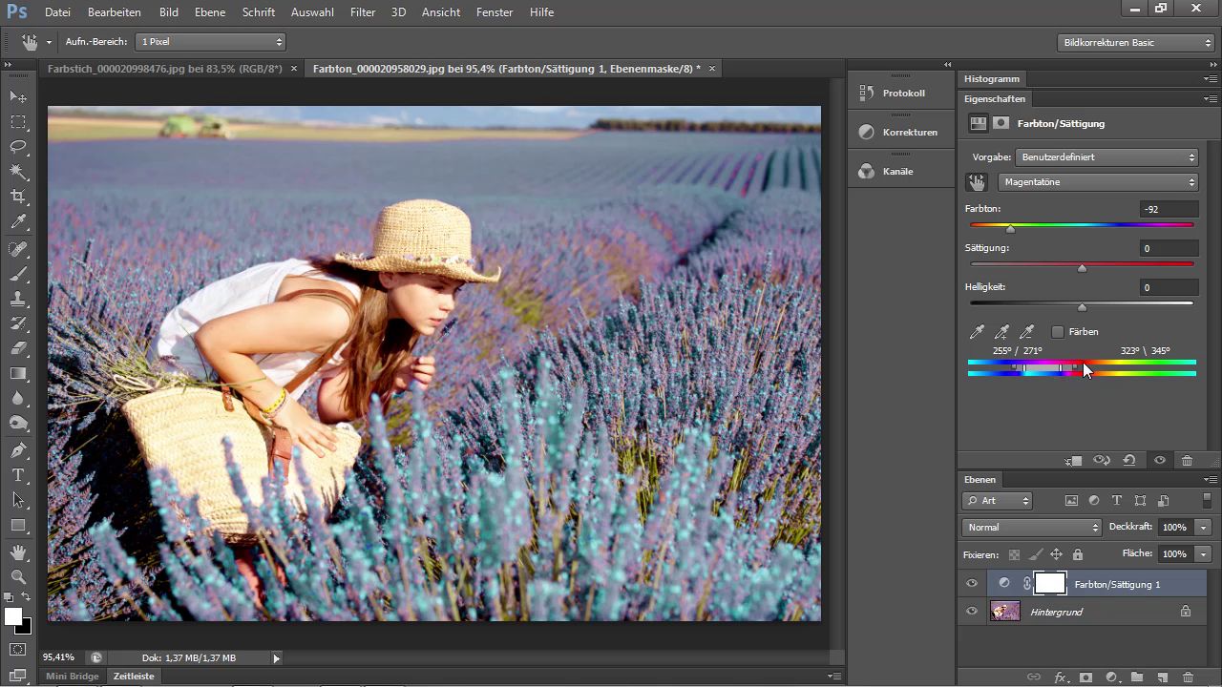Select the Zoom tool

pyautogui.click(x=18, y=577)
